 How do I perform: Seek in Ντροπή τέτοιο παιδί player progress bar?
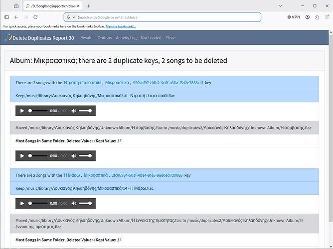[x=38, y=111]
